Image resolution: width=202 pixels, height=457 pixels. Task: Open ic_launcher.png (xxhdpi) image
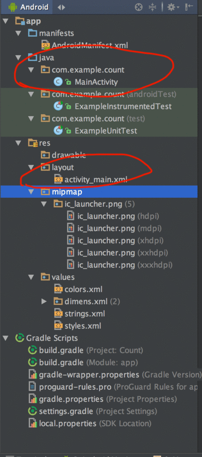(122, 253)
